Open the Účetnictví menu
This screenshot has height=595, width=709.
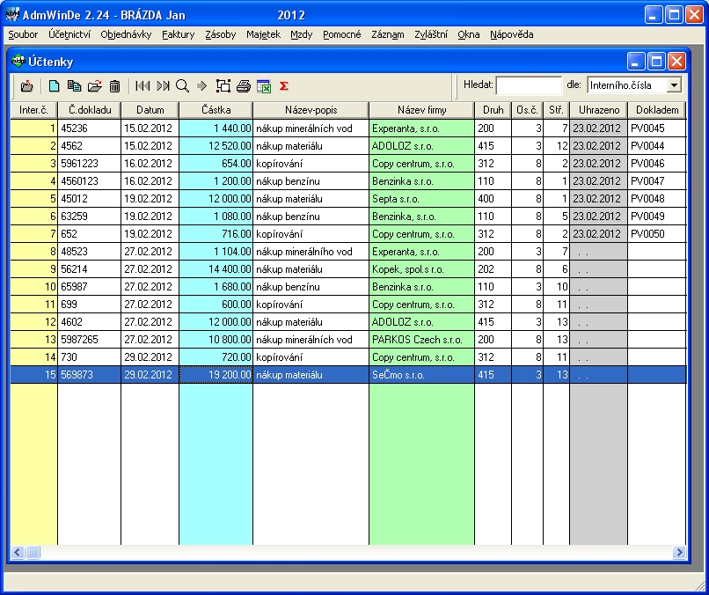[69, 34]
